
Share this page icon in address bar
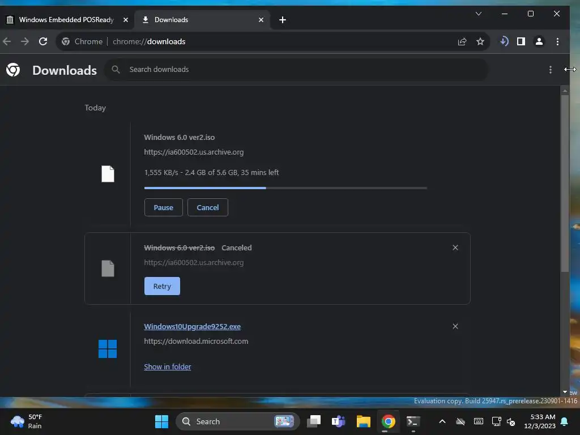click(462, 41)
